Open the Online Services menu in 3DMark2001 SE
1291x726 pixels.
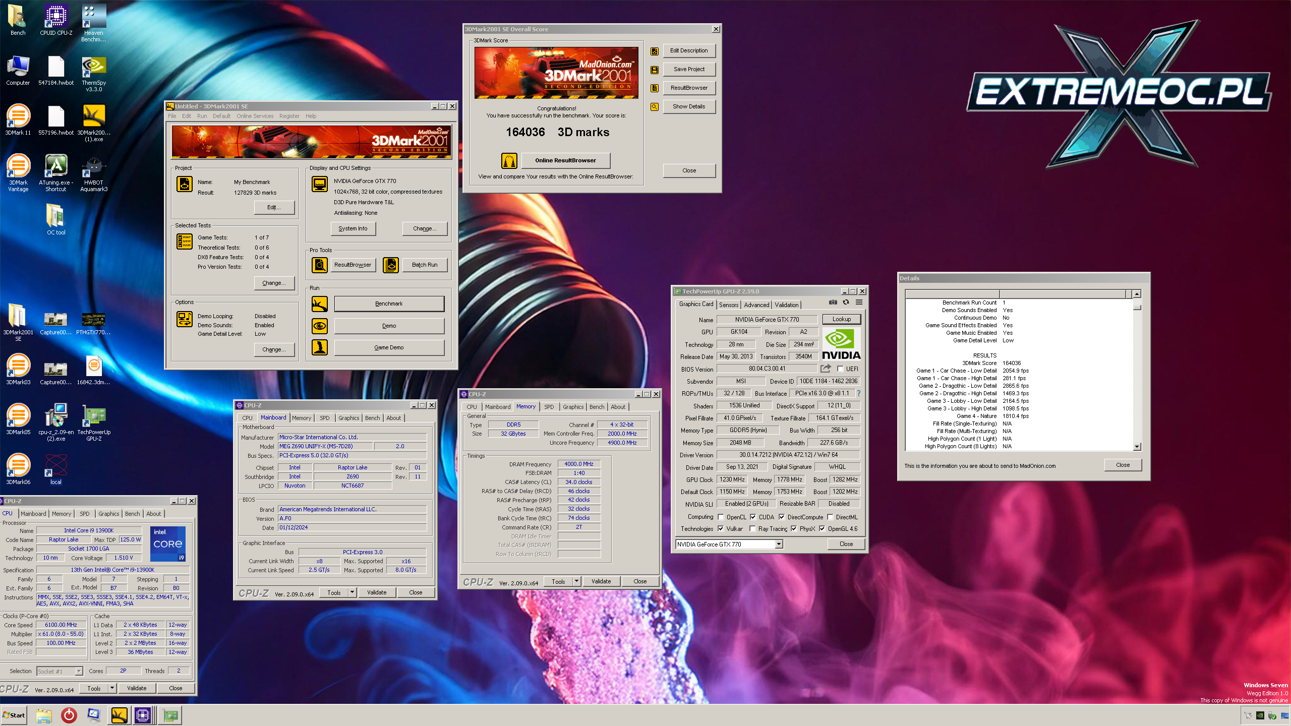click(255, 116)
